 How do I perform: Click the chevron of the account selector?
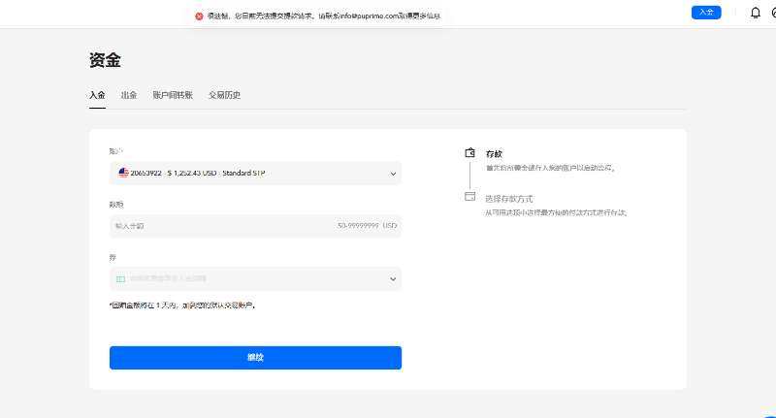click(x=393, y=174)
